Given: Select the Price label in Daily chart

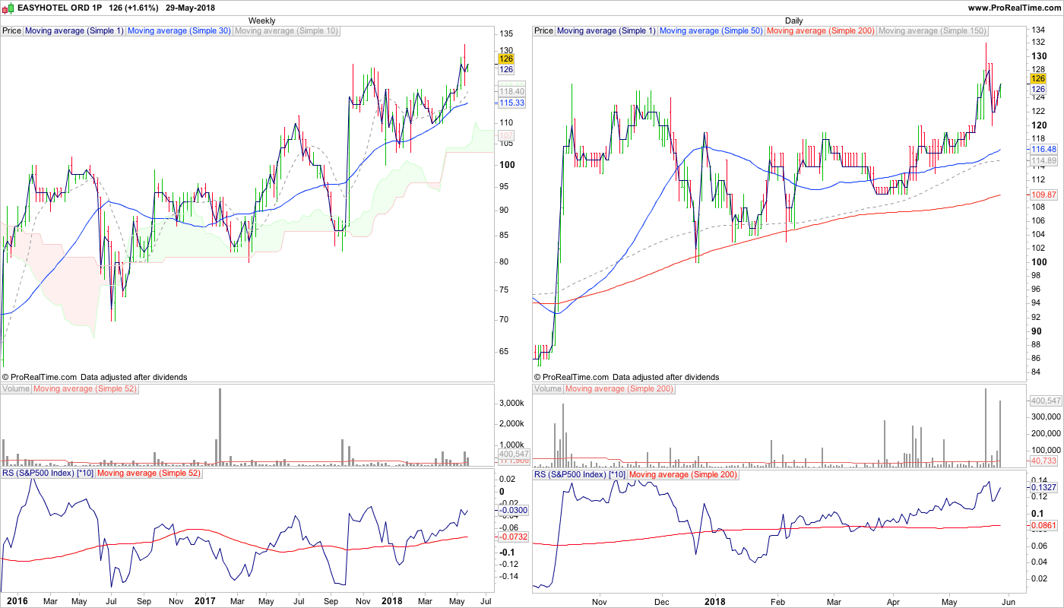Looking at the screenshot, I should coord(543,31).
